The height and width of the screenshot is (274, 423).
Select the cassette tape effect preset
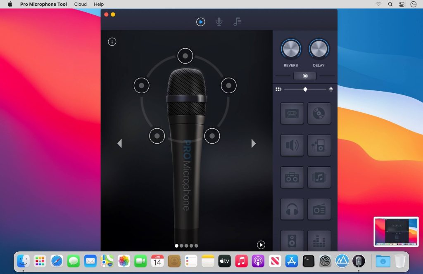(x=292, y=113)
